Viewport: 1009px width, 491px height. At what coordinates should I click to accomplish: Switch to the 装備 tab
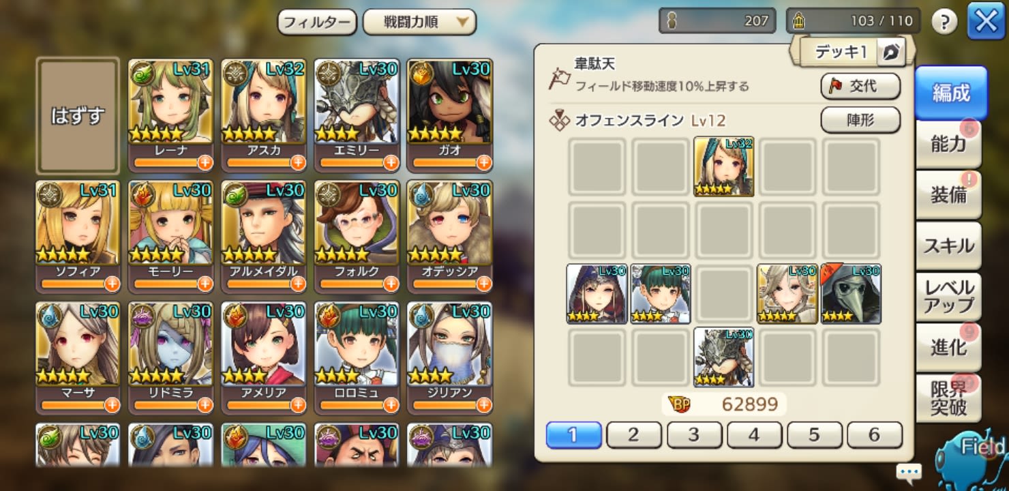(x=948, y=194)
